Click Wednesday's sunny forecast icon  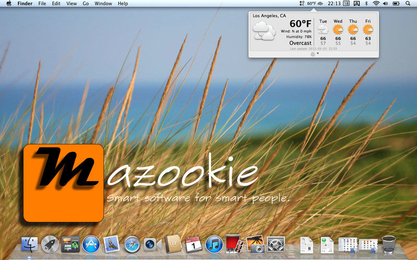[338, 30]
